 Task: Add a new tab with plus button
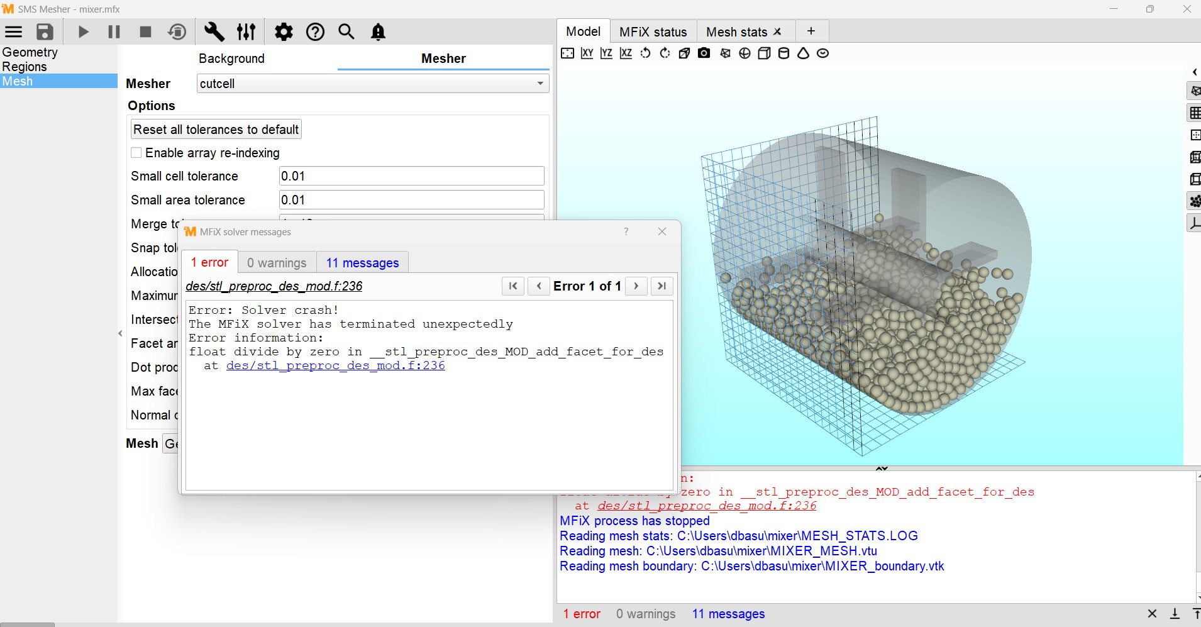click(x=811, y=31)
